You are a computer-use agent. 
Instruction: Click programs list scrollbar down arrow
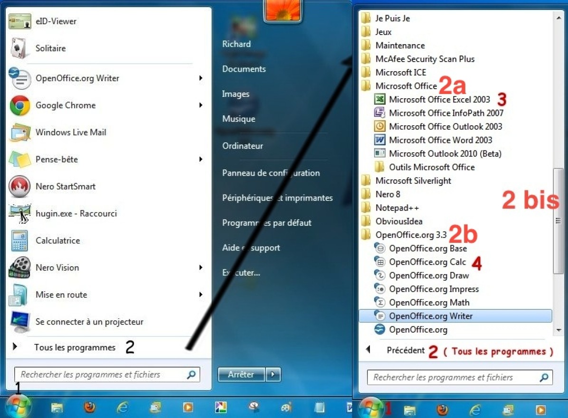pyautogui.click(x=558, y=330)
